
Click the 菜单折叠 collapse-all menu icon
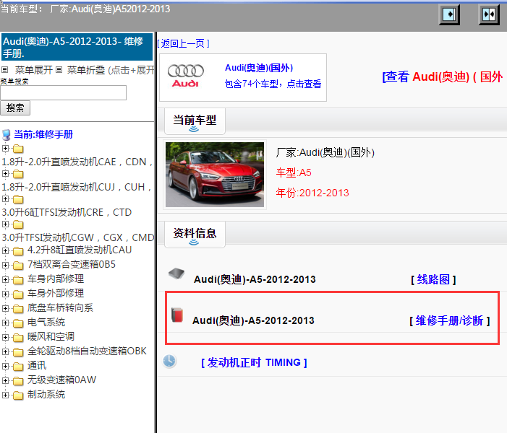pos(59,70)
